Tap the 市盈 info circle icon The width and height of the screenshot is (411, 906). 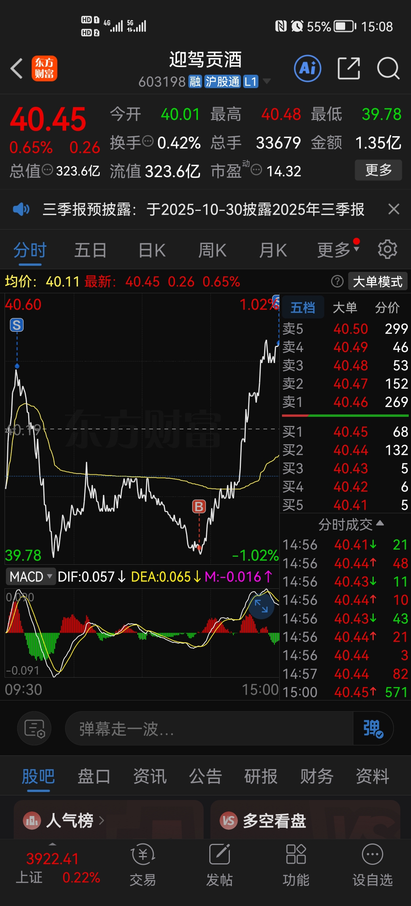pyautogui.click(x=256, y=170)
